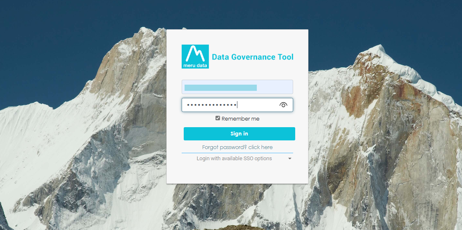This screenshot has height=230, width=462.
Task: Toggle the Remember me checkbox
Action: click(218, 119)
